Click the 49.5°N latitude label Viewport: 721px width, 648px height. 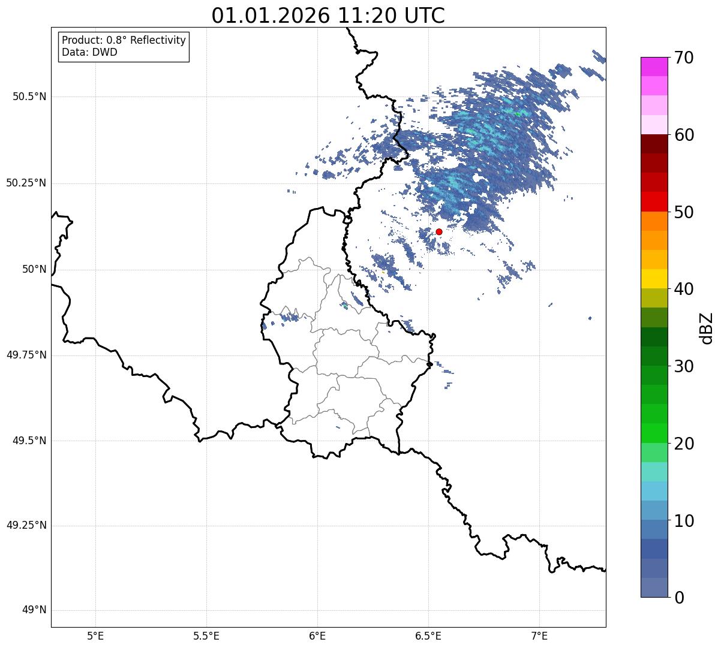point(29,441)
